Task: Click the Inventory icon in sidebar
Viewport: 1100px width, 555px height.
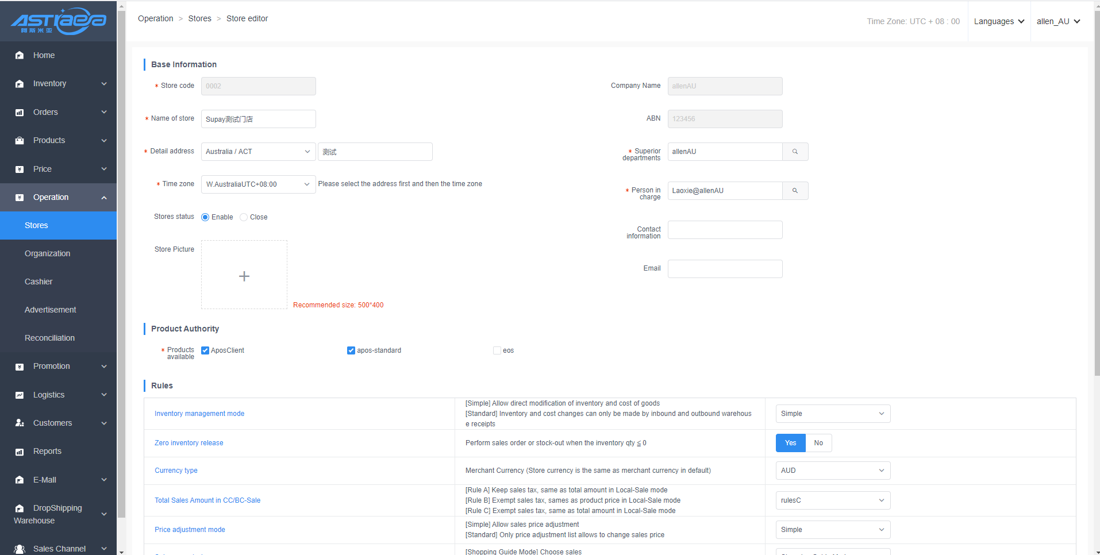Action: (x=20, y=84)
